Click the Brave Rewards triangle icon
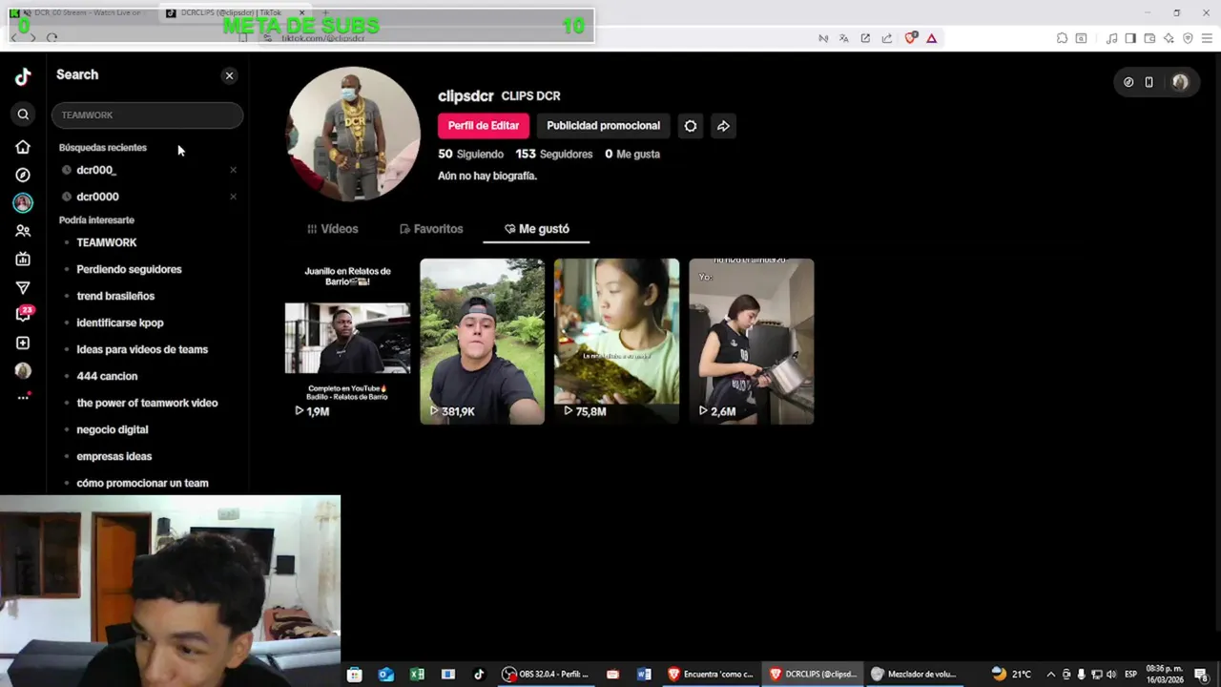Viewport: 1221px width, 687px height. click(x=931, y=38)
